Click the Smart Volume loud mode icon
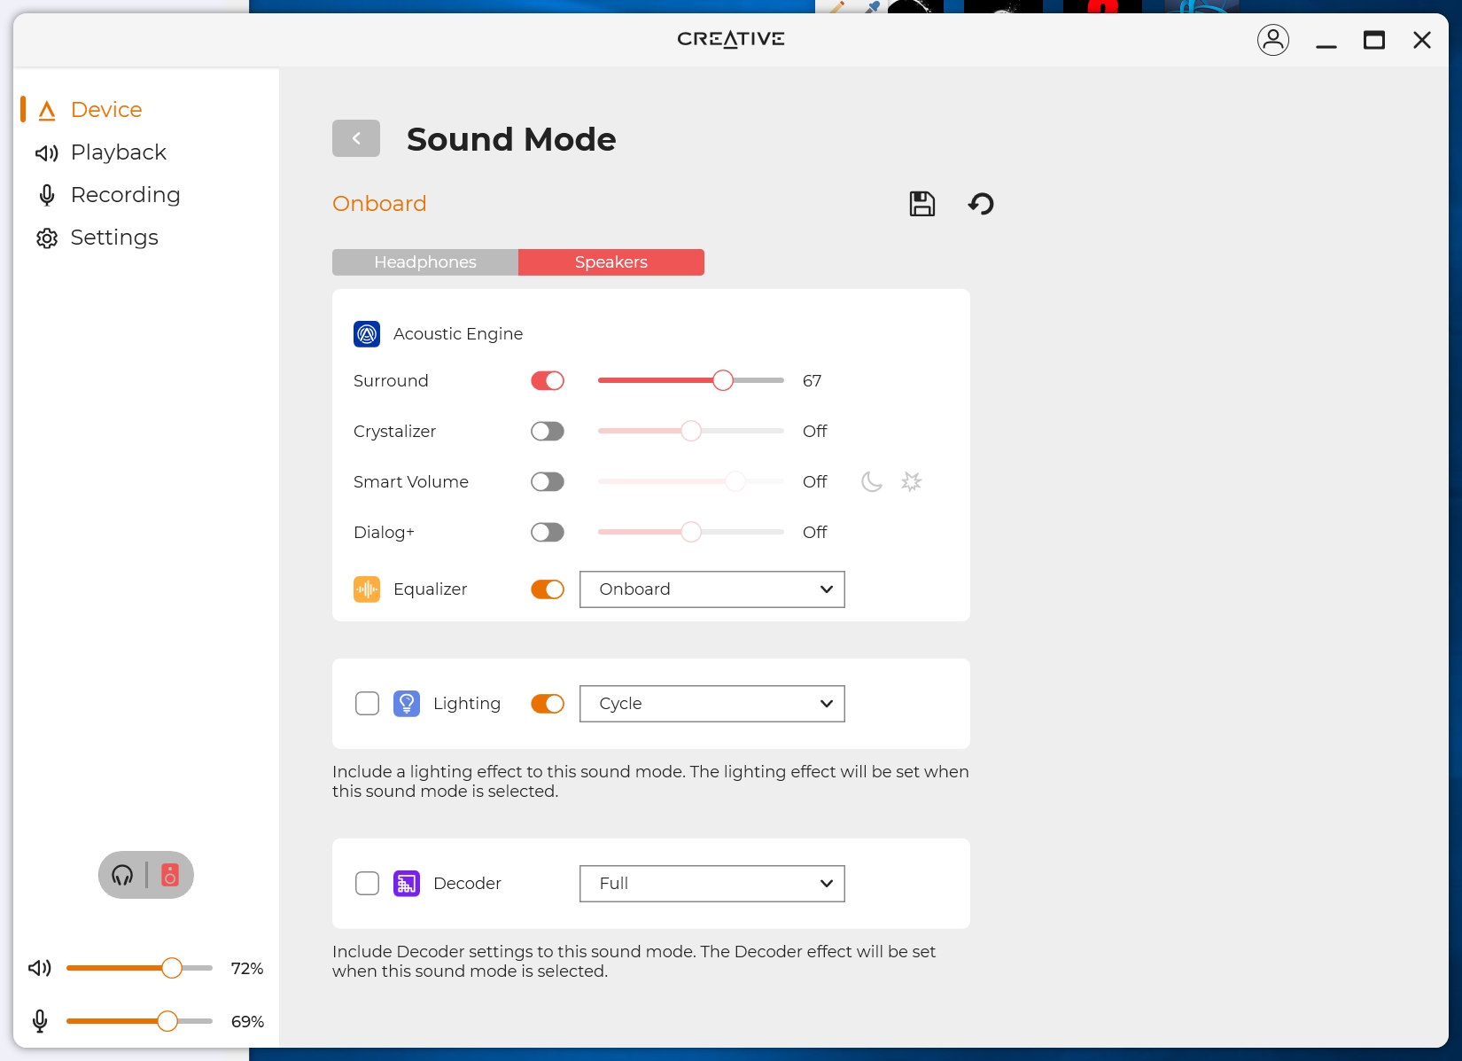Screen dimensions: 1462x1061 coord(911,481)
